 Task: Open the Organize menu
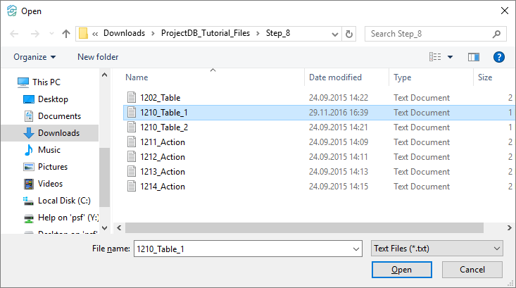tap(34, 57)
